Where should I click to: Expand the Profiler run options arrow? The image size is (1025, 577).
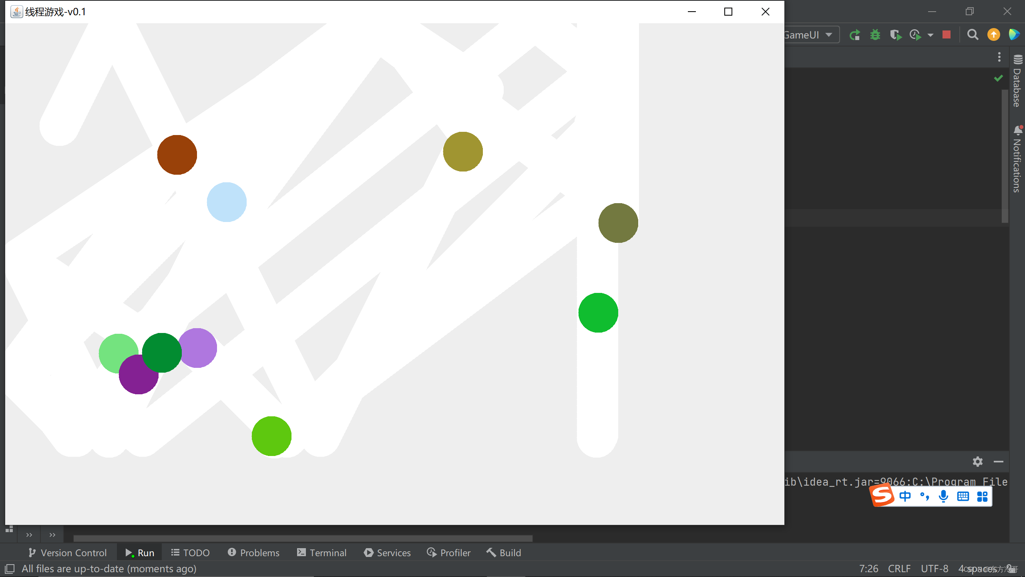coord(930,35)
